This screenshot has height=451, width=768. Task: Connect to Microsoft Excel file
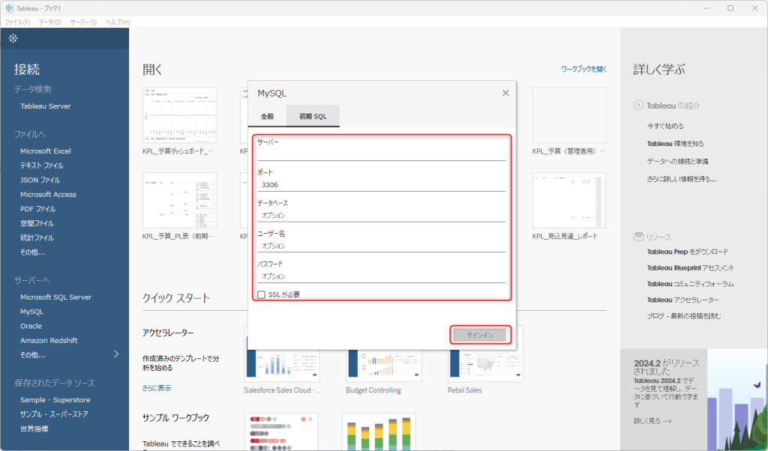click(46, 151)
